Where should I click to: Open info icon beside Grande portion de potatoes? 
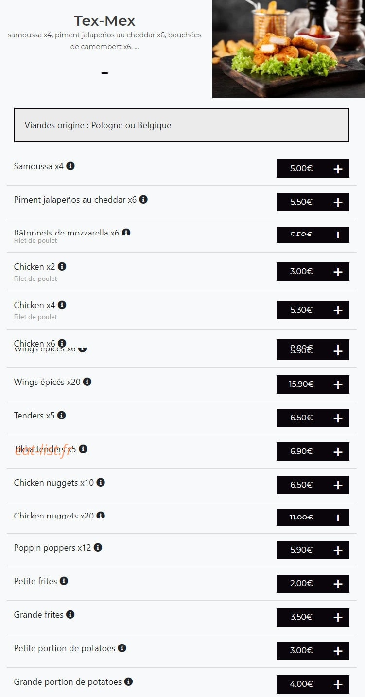tap(128, 682)
